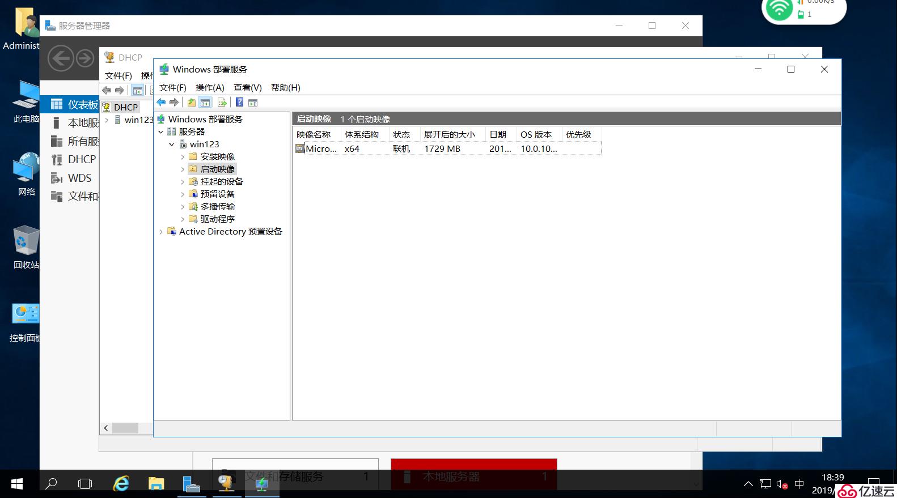The image size is (897, 498).
Task: Collapse the win123 node in WDS tree
Action: [x=172, y=144]
